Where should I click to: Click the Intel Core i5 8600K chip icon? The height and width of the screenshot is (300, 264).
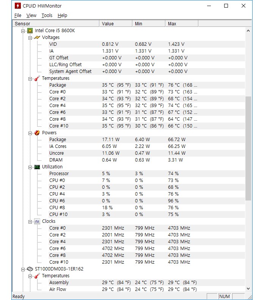pyautogui.click(x=30, y=31)
